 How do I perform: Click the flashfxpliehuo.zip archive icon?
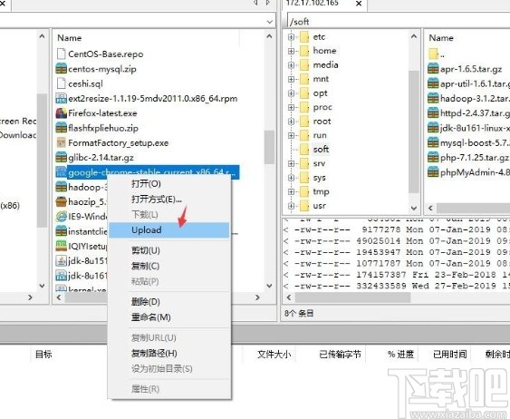point(62,128)
